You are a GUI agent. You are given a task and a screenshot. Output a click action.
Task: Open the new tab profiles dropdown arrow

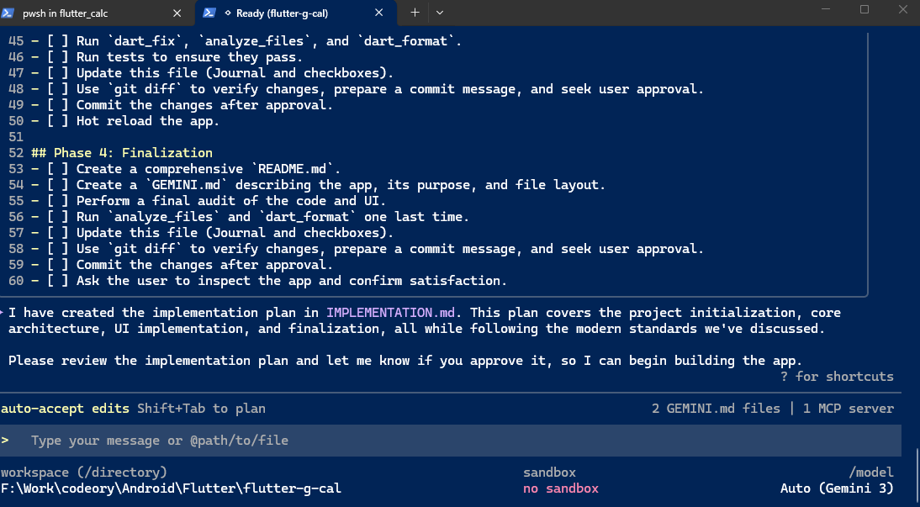[x=440, y=13]
